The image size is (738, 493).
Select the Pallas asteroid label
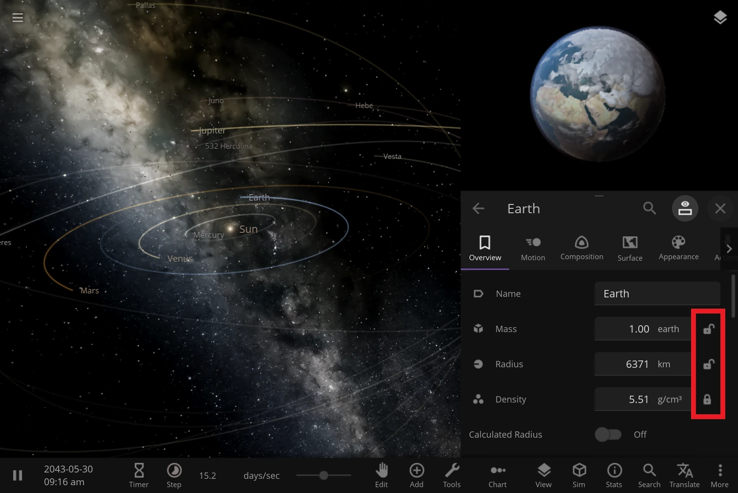click(145, 5)
